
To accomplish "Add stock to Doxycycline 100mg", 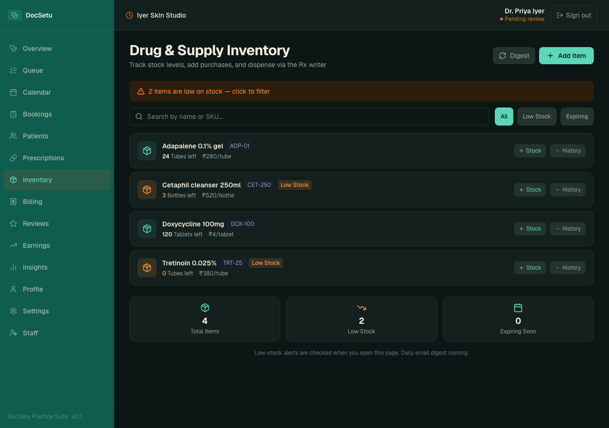I will 530,229.
